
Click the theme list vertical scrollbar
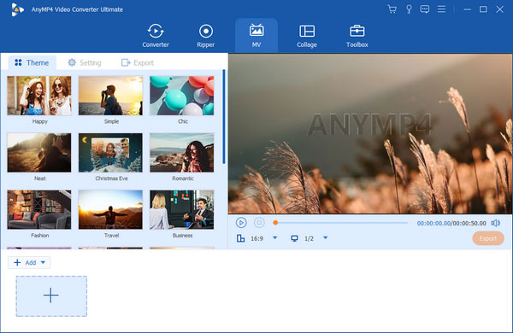pos(224,117)
